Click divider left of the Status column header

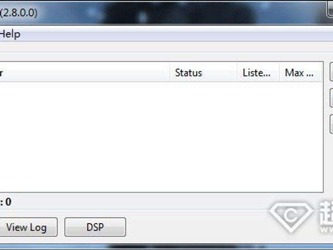(170, 73)
